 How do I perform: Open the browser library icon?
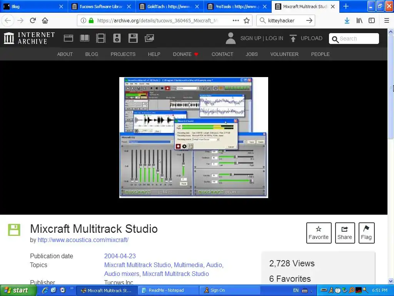(x=359, y=20)
